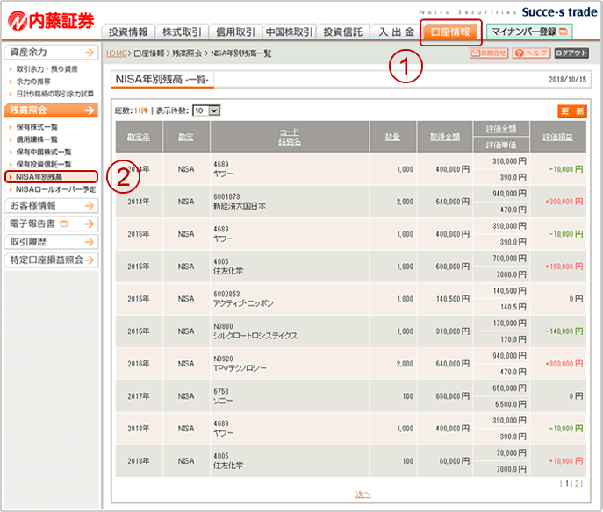This screenshot has height=512, width=603.
Task: Open NISAロールオーバー予定 in sidebar
Action: (56, 189)
